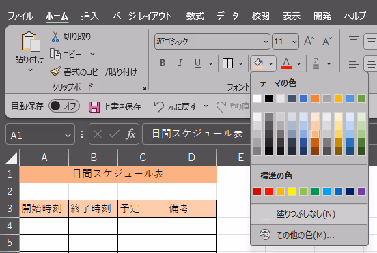Toggle underline formatting
This screenshot has width=377, height=253.
click(x=197, y=63)
